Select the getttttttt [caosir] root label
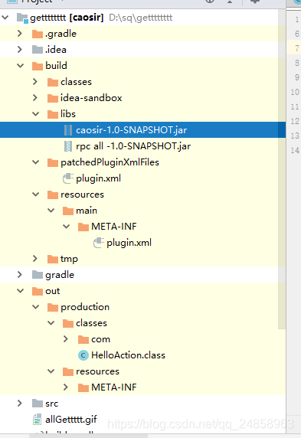The image size is (301, 438). [67, 18]
